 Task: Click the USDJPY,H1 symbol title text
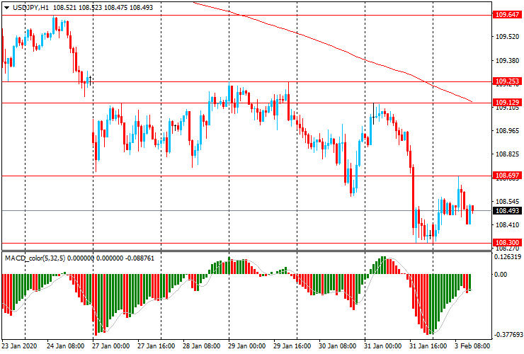coord(30,8)
